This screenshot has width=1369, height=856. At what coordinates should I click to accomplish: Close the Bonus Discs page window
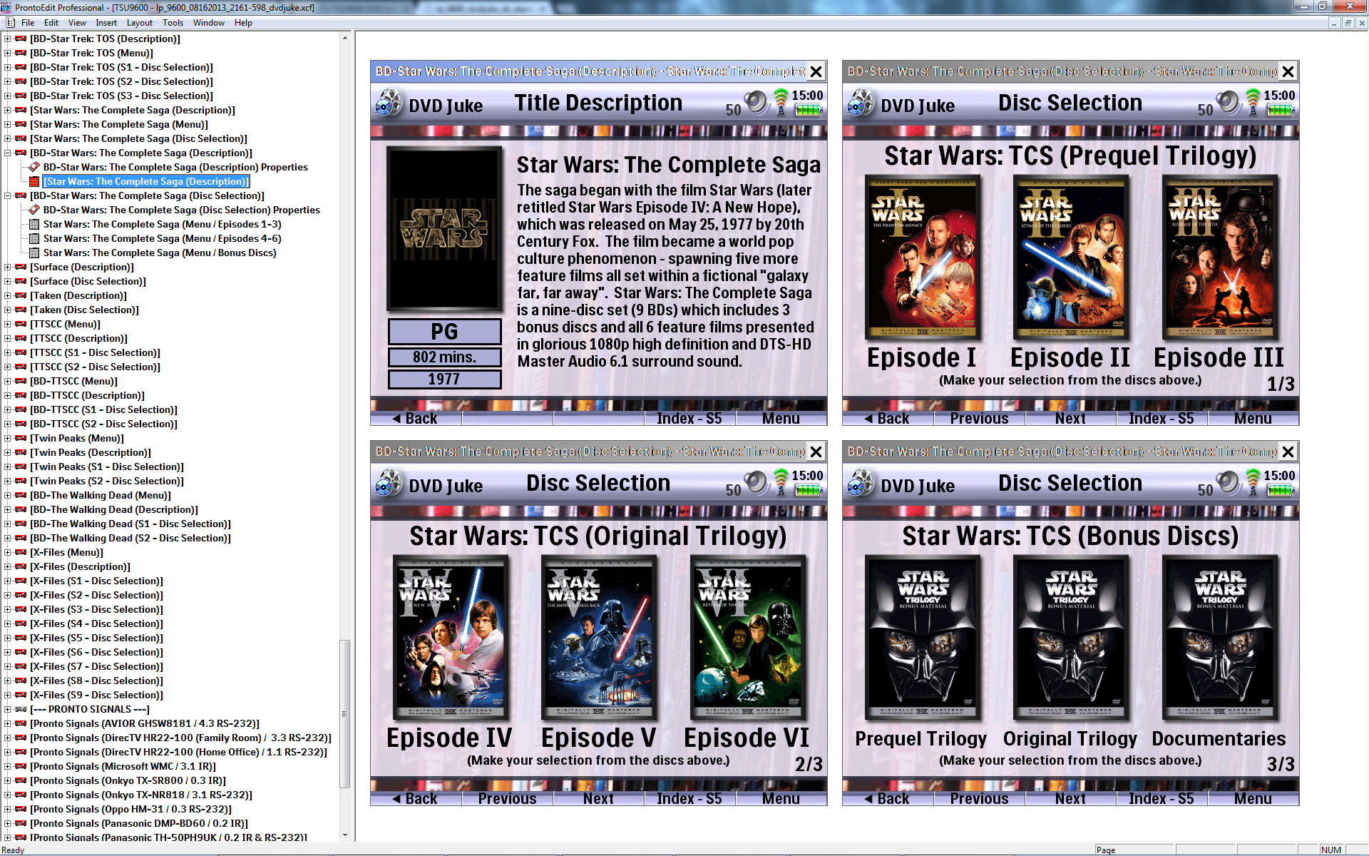click(x=1288, y=452)
